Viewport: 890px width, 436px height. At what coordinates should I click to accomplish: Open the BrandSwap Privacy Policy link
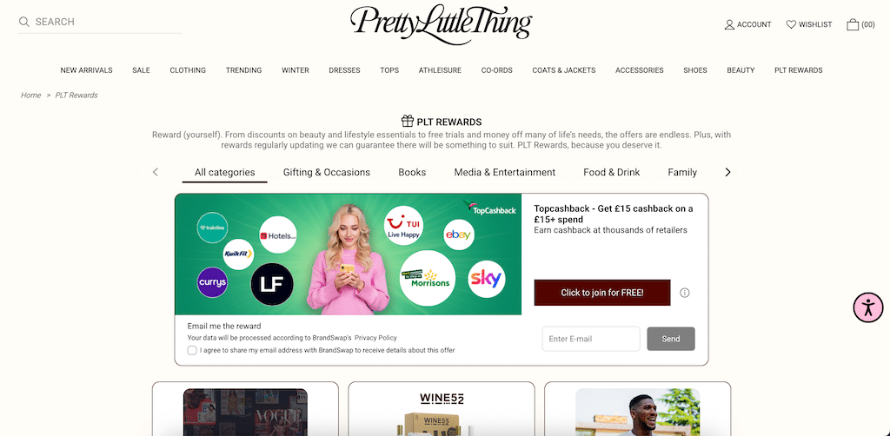tap(375, 338)
